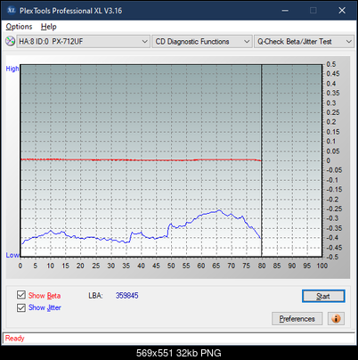The width and height of the screenshot is (358, 360).
Task: Click the LBA: label
Action: [95, 296]
